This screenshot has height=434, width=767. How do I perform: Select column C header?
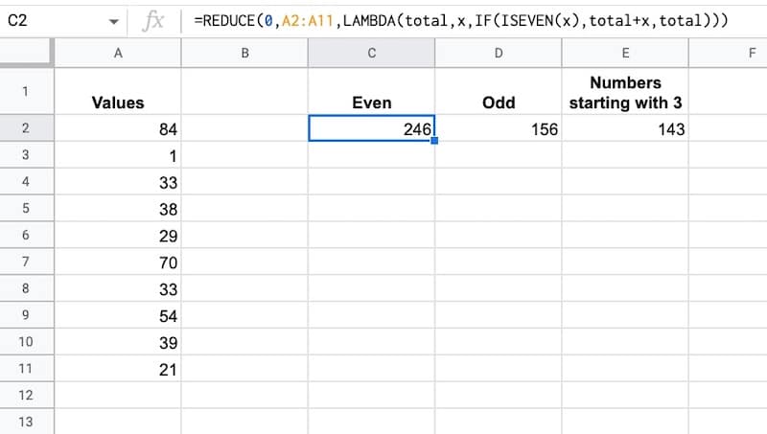pyautogui.click(x=371, y=53)
